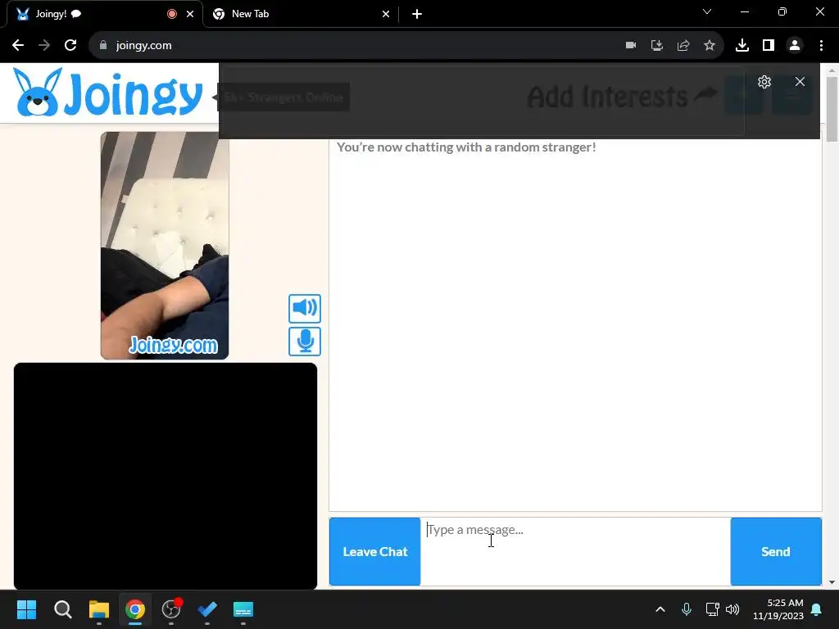Click the microphone icon in system tray

tap(687, 609)
